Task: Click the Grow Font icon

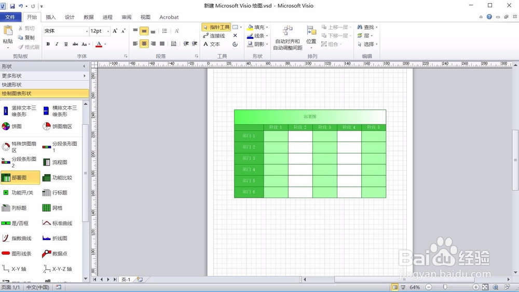Action: (115, 31)
